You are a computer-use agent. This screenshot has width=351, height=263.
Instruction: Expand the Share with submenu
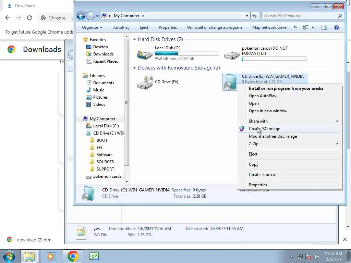pos(289,121)
